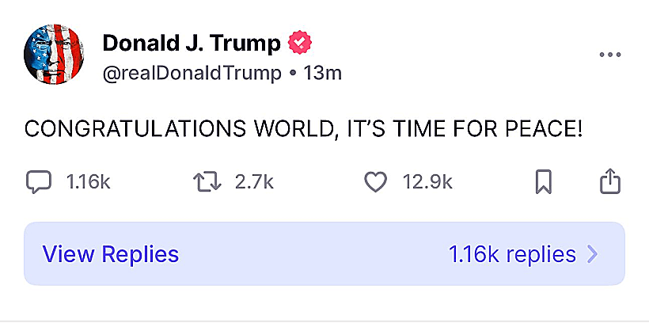Open the profile avatar picture

click(x=54, y=55)
